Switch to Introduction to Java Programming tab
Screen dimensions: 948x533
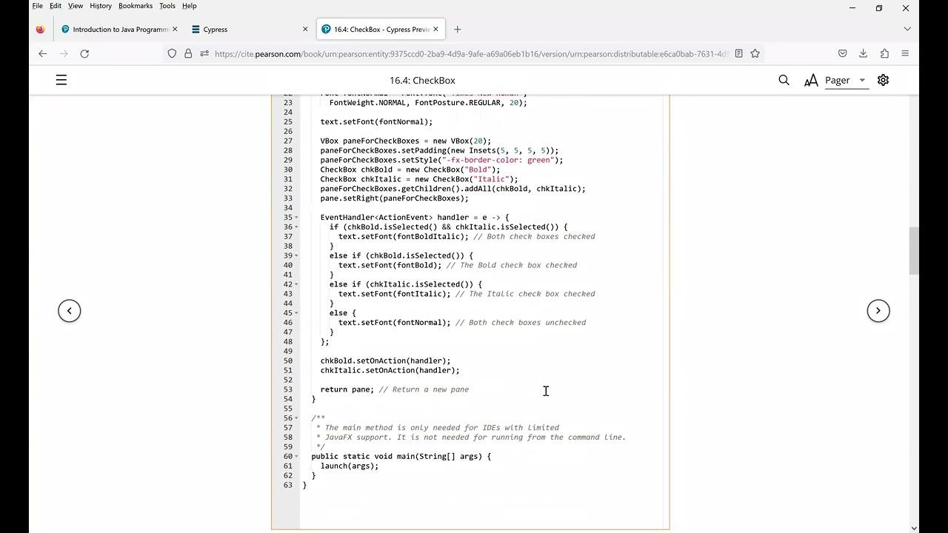tap(118, 30)
